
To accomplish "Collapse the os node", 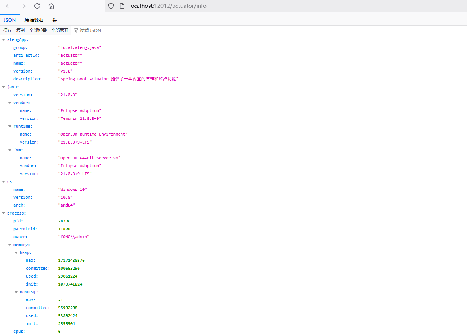I will click(4, 181).
